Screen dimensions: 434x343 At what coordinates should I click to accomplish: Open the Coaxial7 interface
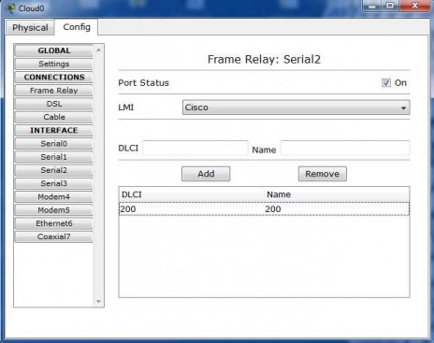[x=53, y=236]
